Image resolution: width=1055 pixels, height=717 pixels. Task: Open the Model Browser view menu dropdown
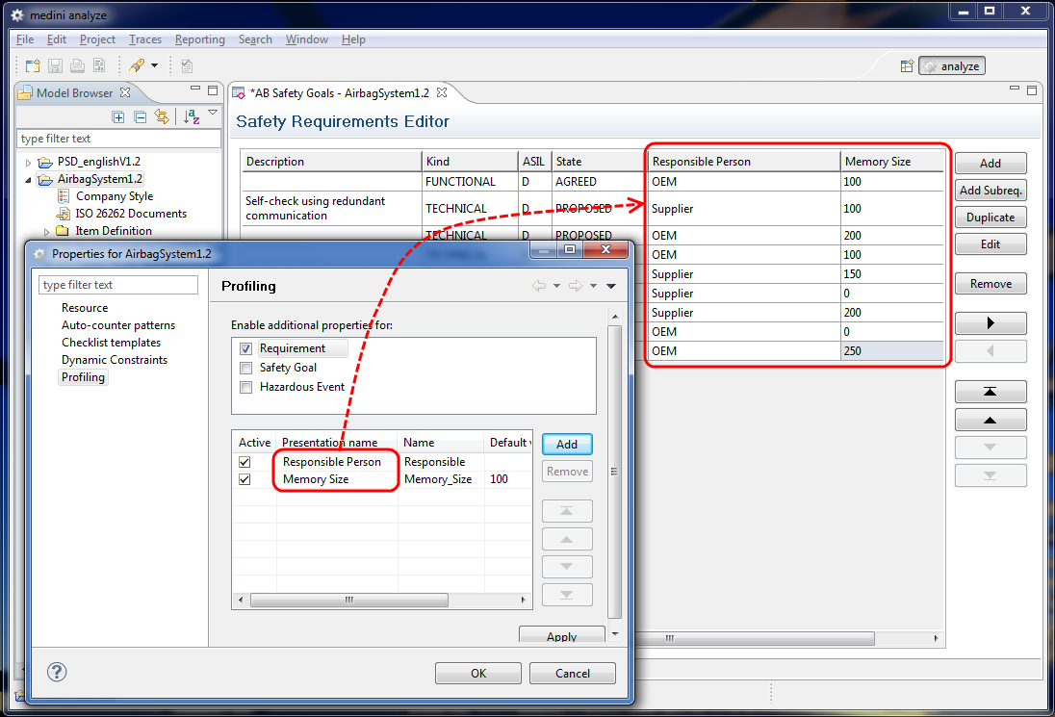pyautogui.click(x=213, y=115)
